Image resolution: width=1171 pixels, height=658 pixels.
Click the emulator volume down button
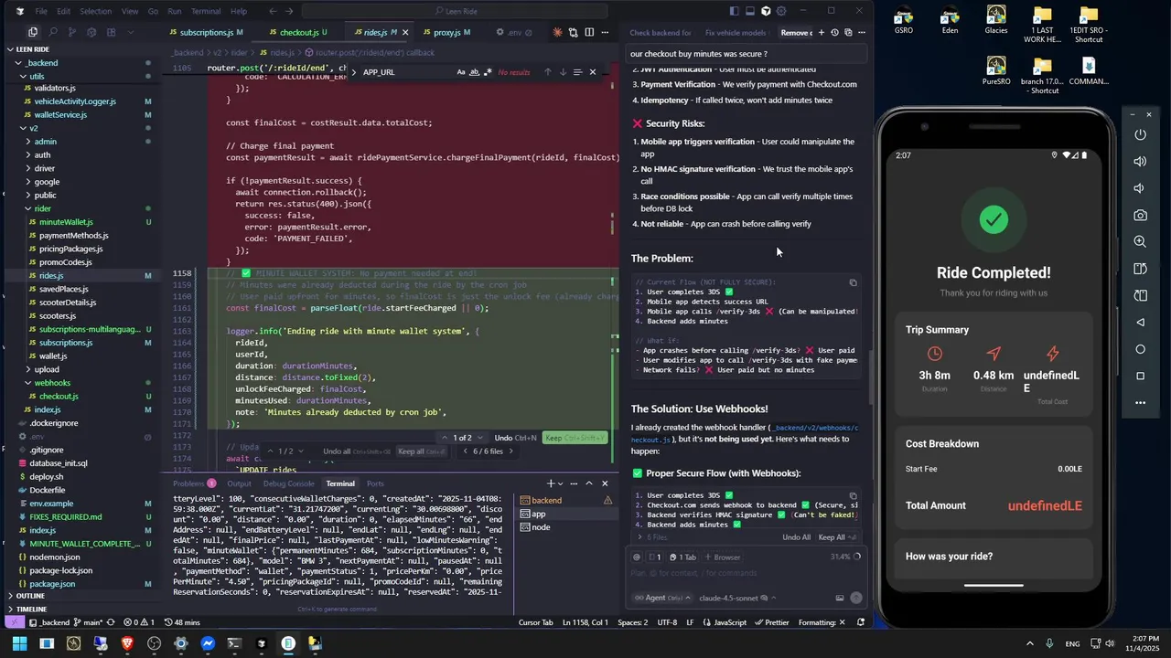1140,188
